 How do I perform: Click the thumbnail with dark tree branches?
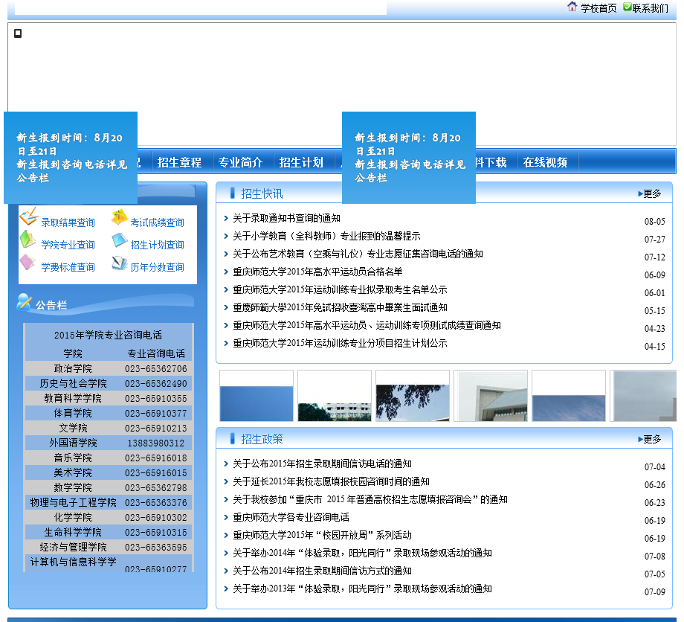point(413,396)
